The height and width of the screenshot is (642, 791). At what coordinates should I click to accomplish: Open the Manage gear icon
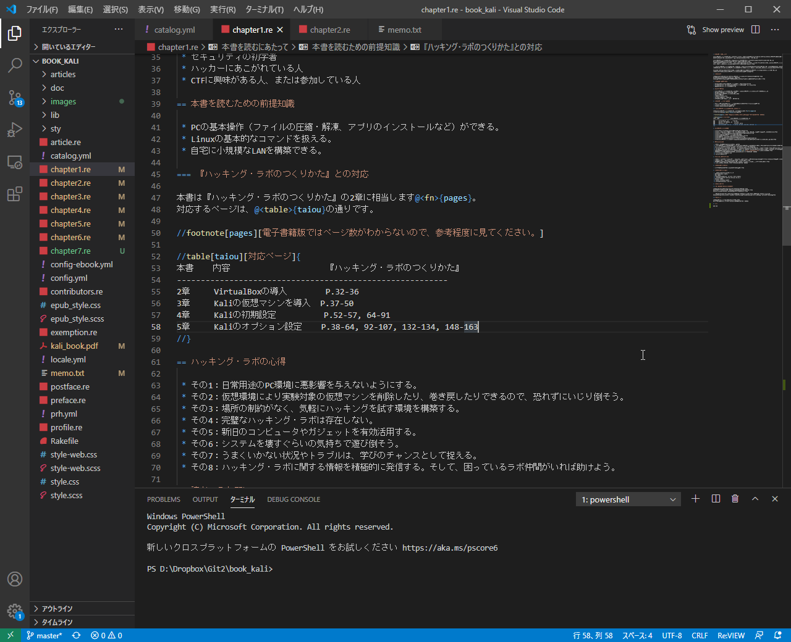point(15,611)
